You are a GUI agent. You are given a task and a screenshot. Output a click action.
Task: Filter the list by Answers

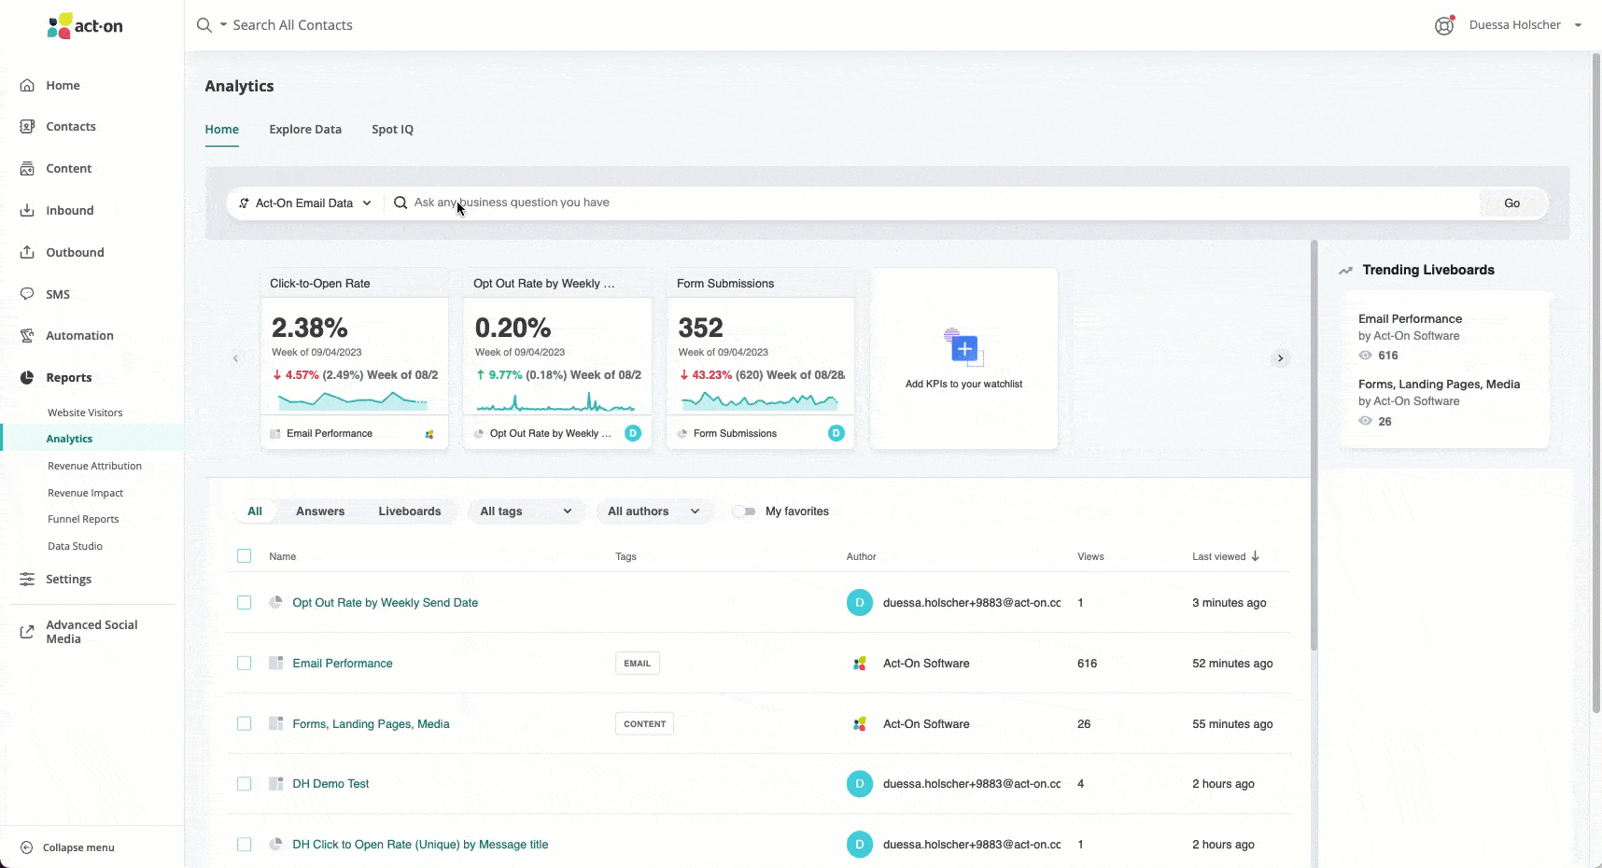click(320, 511)
